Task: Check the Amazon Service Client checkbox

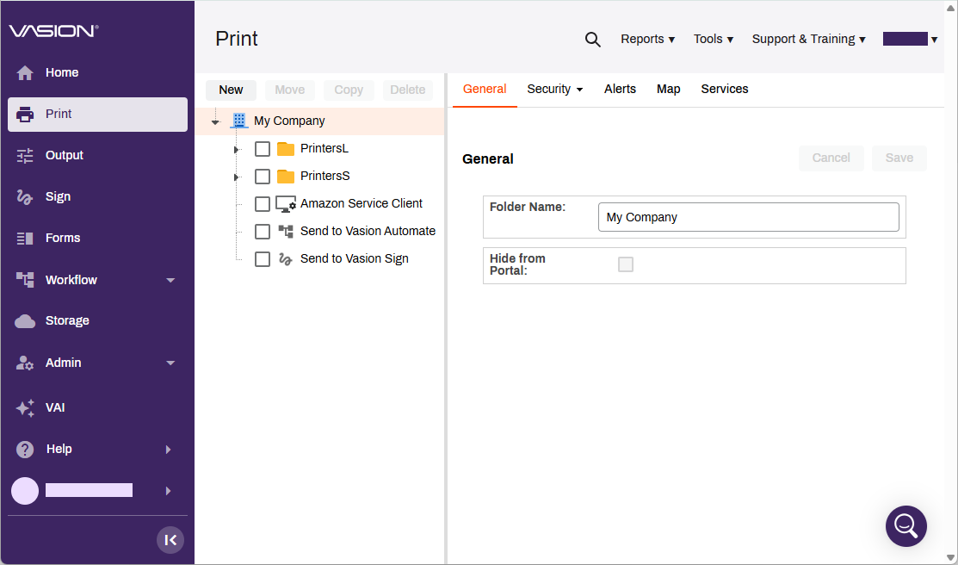Action: [263, 204]
